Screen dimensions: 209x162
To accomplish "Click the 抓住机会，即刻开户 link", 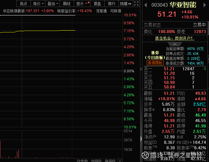I will pyautogui.click(x=175, y=38).
